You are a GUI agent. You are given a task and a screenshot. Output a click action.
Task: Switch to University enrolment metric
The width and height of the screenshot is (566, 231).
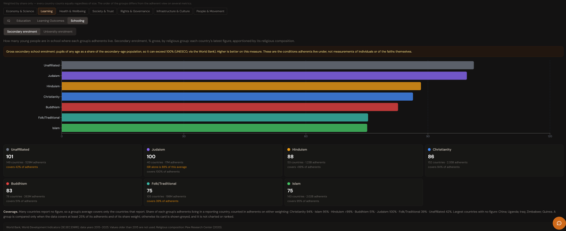(58, 32)
